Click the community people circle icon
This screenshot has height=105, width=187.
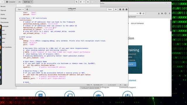tap(127, 94)
